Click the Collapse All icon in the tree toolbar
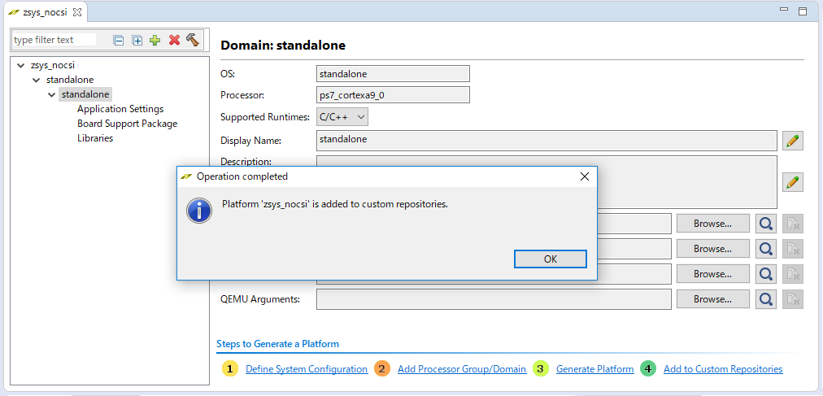823x396 pixels. point(119,40)
